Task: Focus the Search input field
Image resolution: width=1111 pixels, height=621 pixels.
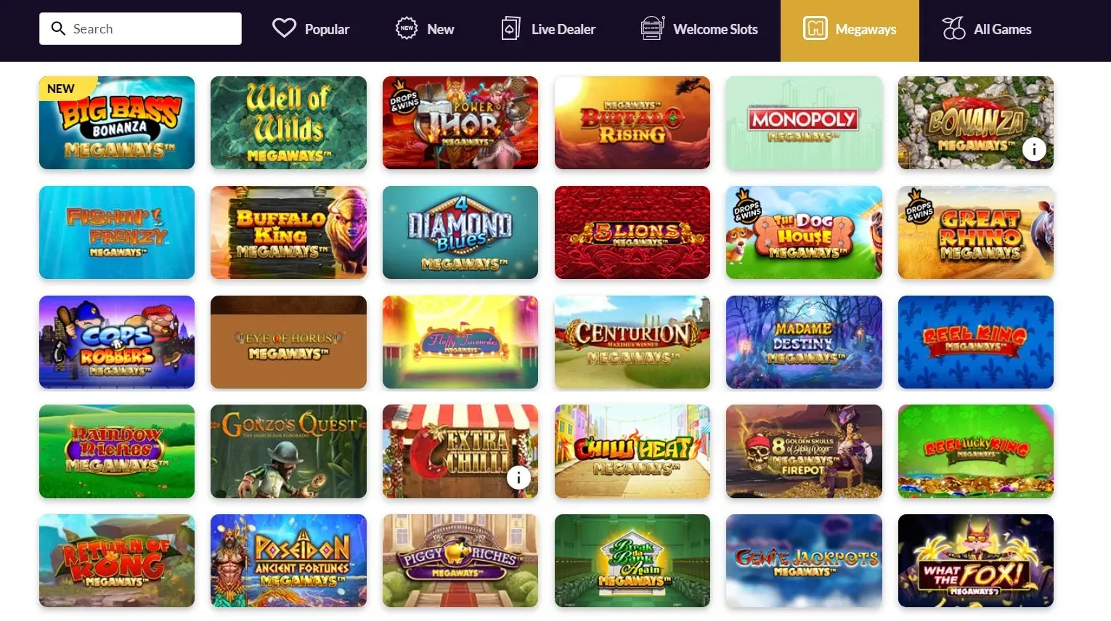Action: coord(140,28)
